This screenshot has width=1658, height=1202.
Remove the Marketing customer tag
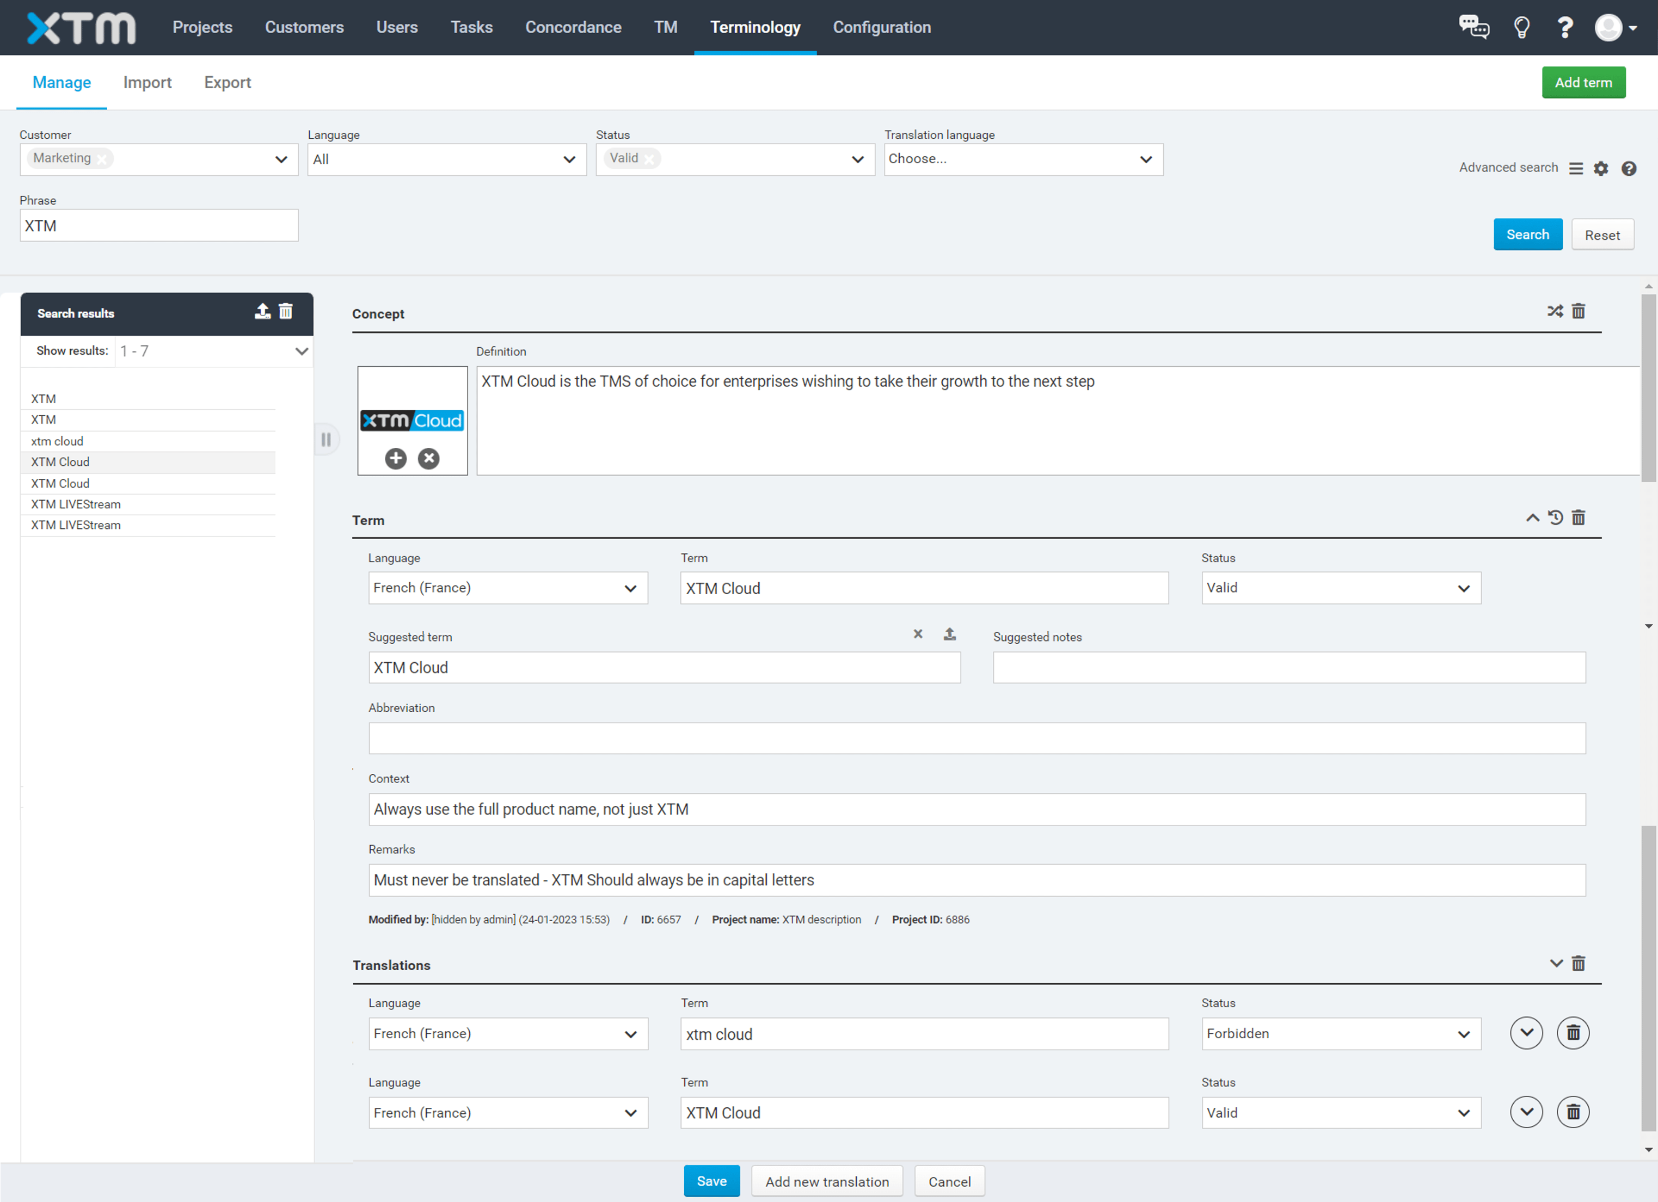102,158
